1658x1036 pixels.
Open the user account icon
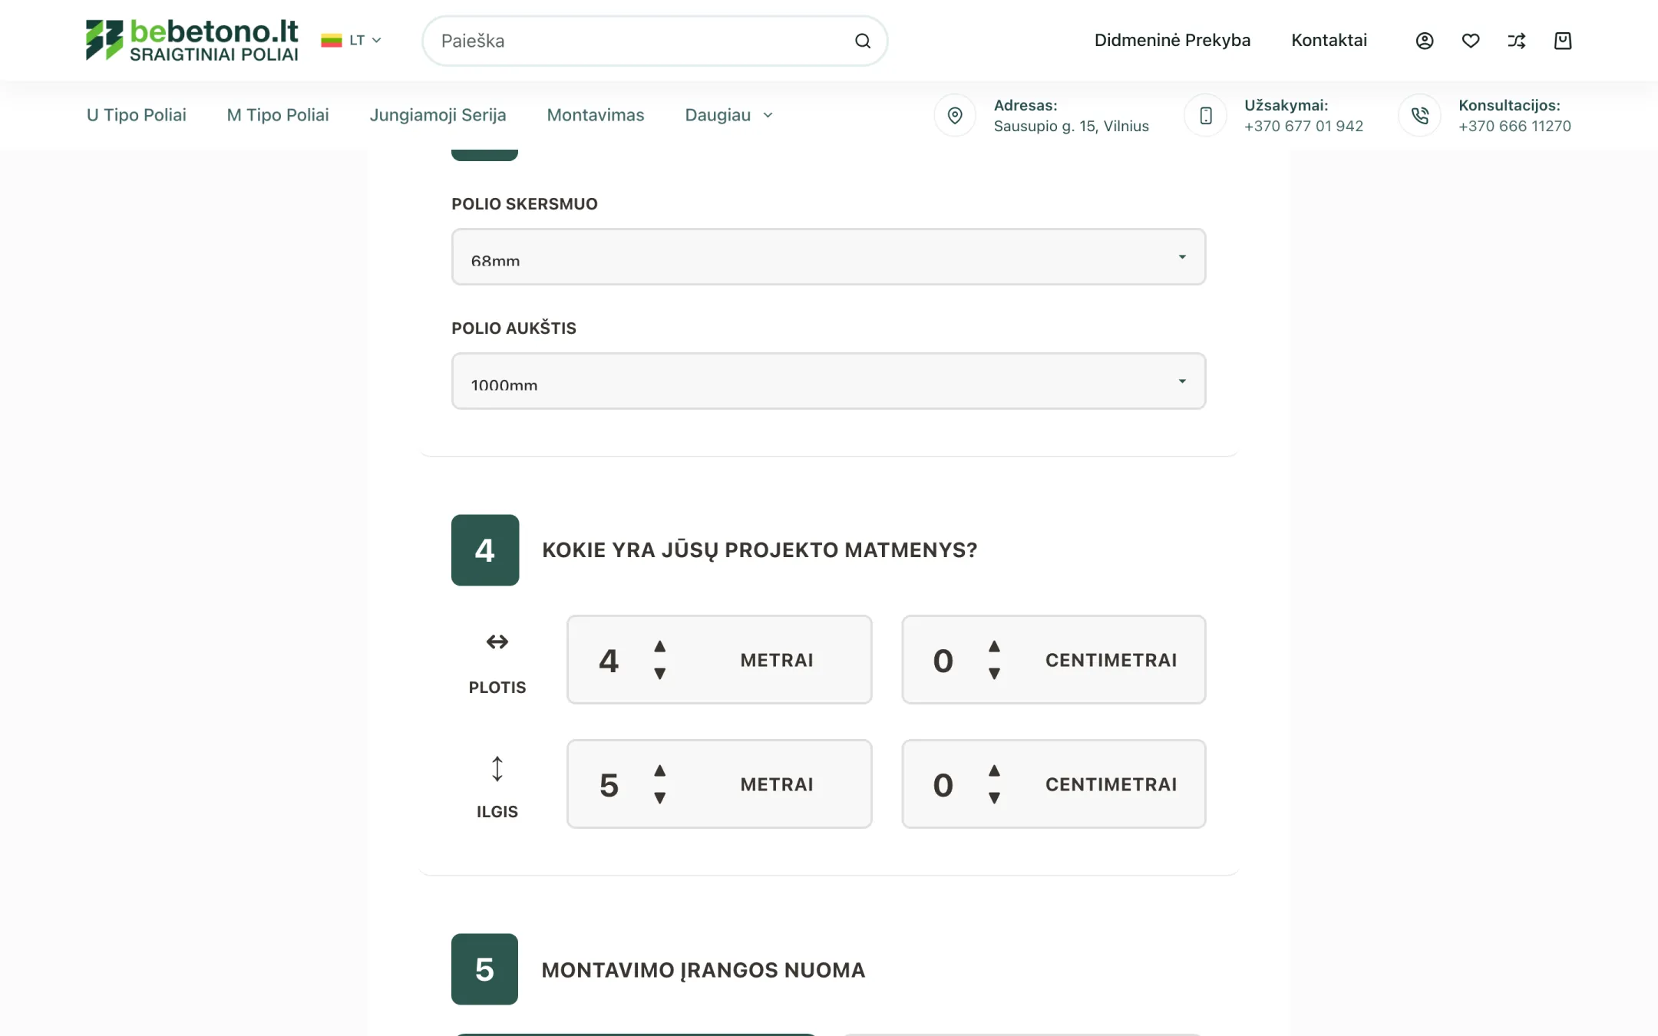point(1424,41)
